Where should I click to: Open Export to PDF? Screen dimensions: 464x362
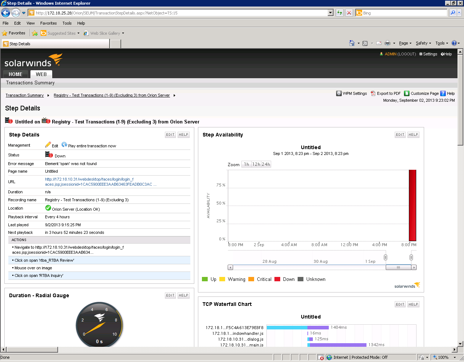(385, 93)
